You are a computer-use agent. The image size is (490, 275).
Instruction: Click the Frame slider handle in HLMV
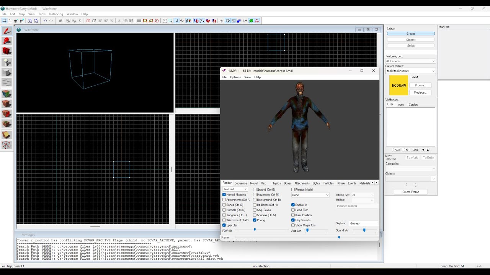(x=339, y=238)
